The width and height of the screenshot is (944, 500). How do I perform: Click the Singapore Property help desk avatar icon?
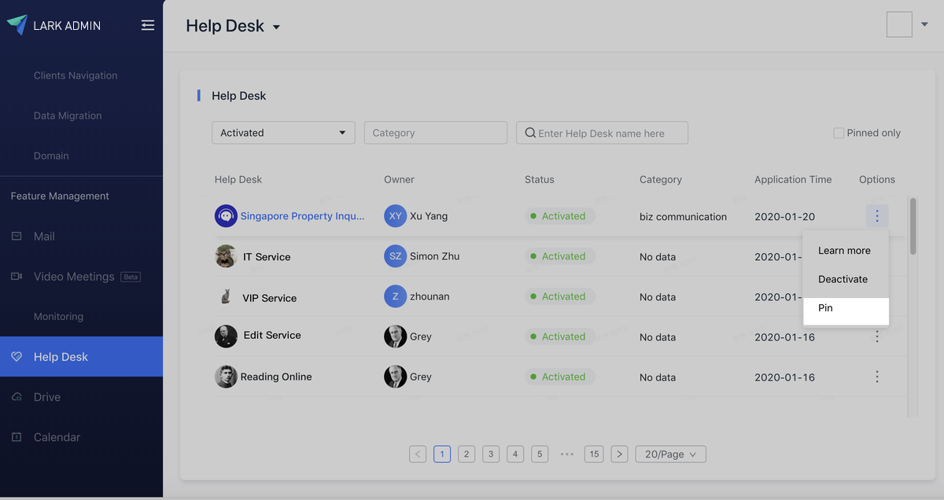click(226, 215)
